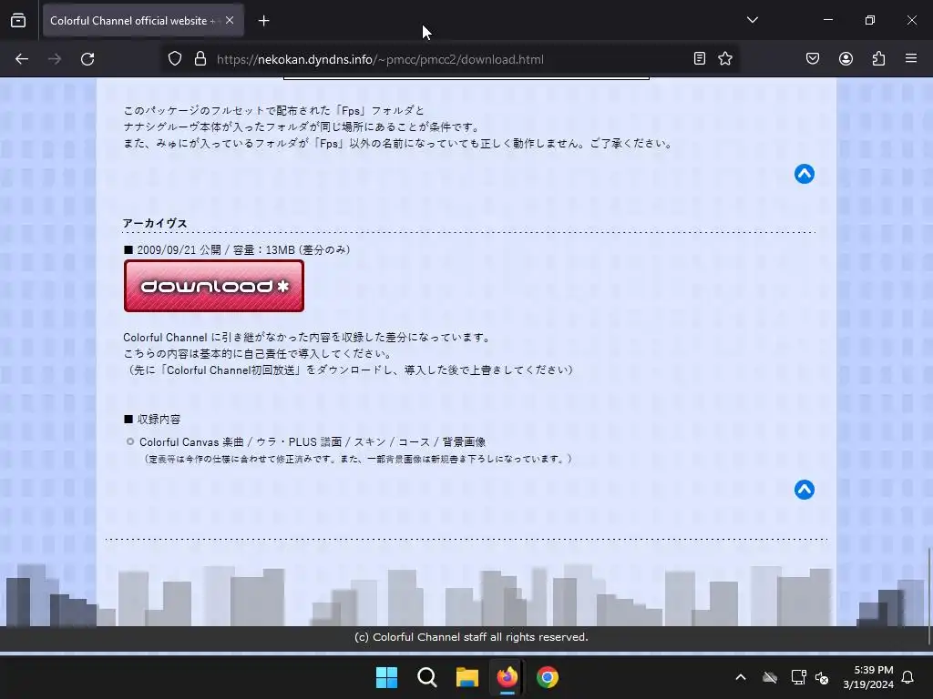
Task: Select the Colorful Channel official website tab
Action: click(143, 20)
